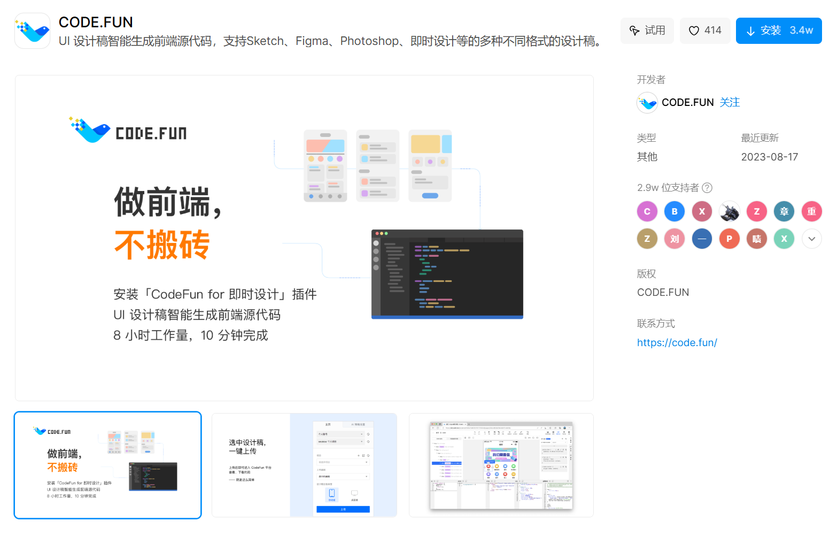Open supporter avatar labeled P

click(x=730, y=239)
